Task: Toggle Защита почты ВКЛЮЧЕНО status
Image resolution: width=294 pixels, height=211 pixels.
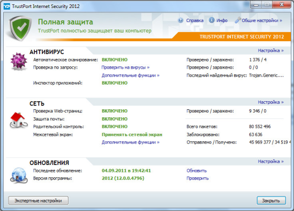Action: pos(114,119)
